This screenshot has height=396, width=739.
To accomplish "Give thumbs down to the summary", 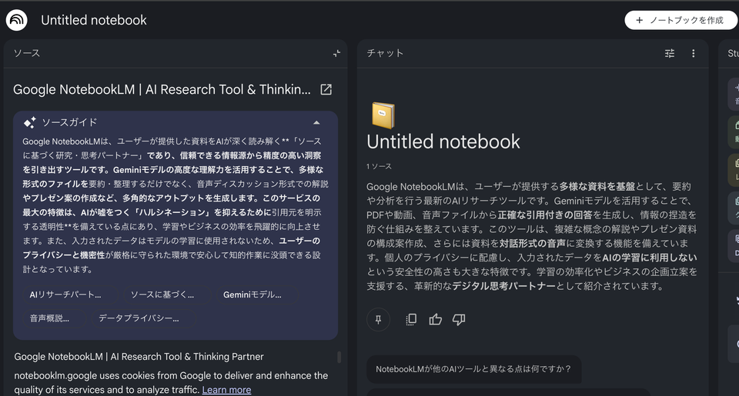I will click(459, 320).
